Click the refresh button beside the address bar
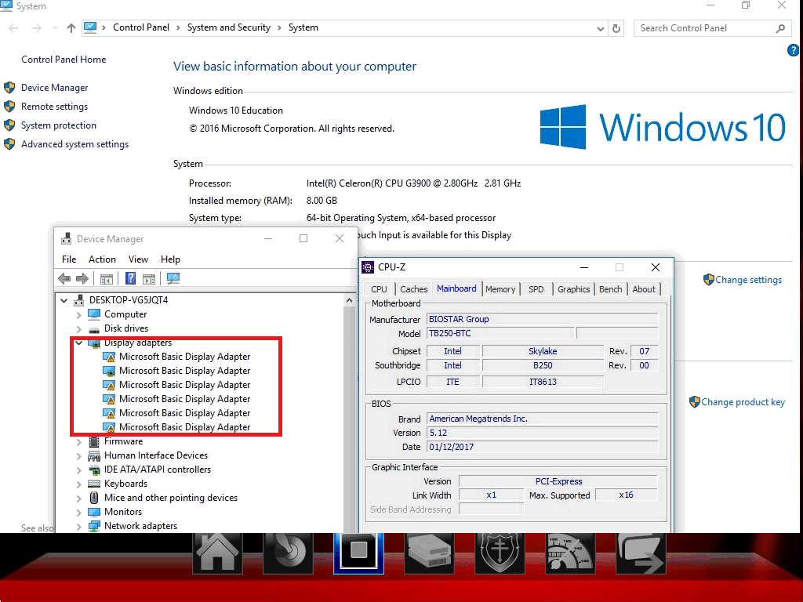 point(616,28)
